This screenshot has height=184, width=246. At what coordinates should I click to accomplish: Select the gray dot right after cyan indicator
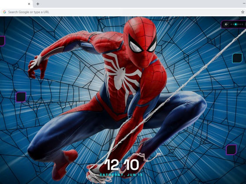pos(238,24)
